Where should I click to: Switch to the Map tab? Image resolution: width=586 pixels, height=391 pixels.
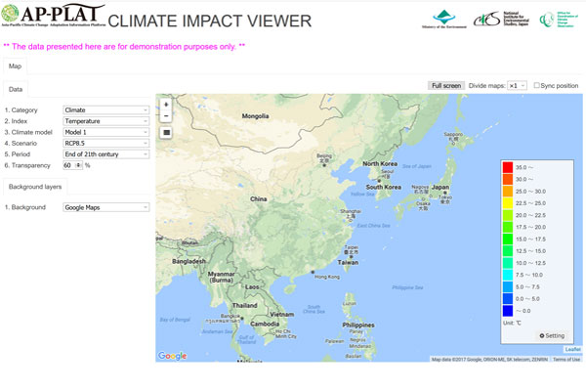coord(15,66)
